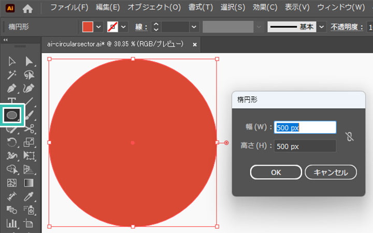The image size is (373, 233).
Task: Select the Direct Selection tool
Action: pos(29,62)
